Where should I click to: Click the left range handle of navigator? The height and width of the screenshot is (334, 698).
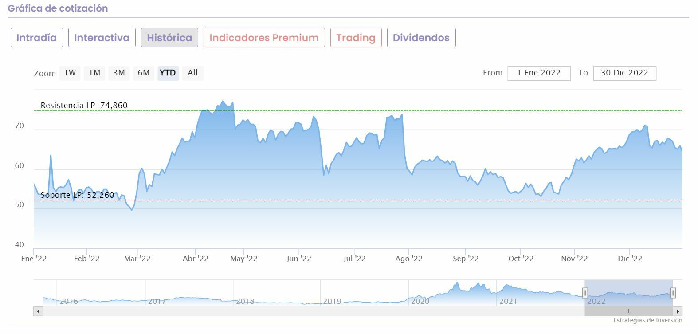(585, 293)
